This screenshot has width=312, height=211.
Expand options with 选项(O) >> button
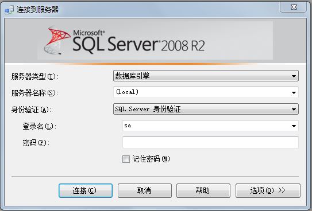268,190
